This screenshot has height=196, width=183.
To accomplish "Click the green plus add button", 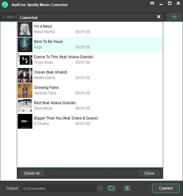I will (x=174, y=17).
